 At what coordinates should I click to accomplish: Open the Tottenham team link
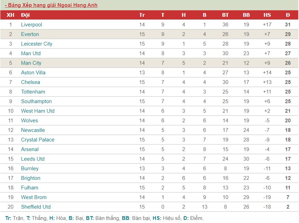tap(33, 92)
